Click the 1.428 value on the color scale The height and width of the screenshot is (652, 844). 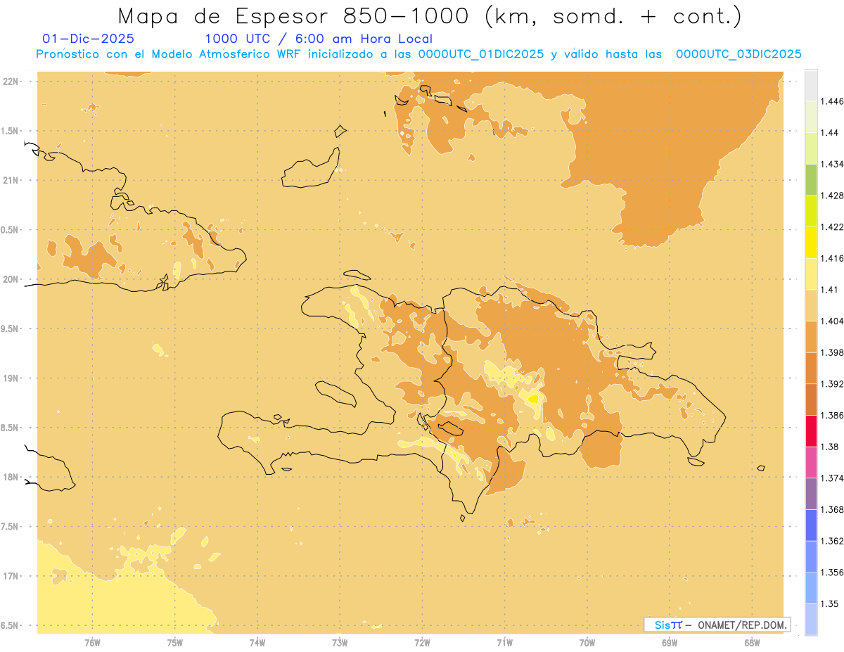[x=831, y=196]
